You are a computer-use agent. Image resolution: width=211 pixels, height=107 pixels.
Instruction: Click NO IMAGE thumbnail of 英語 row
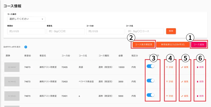click(12, 67)
